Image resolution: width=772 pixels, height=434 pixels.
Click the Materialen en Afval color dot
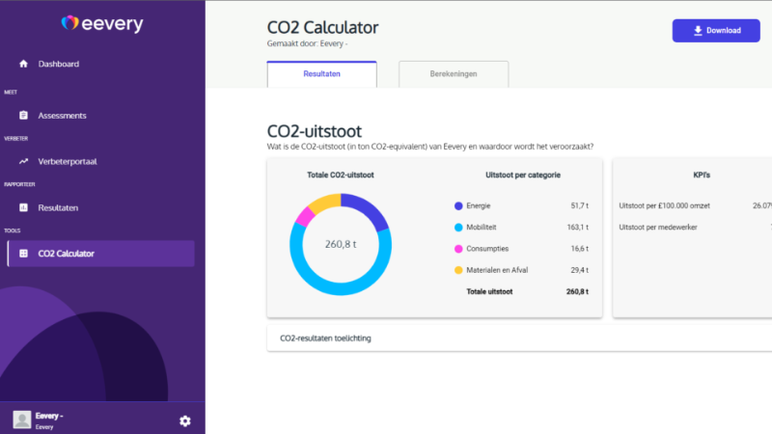tap(458, 270)
